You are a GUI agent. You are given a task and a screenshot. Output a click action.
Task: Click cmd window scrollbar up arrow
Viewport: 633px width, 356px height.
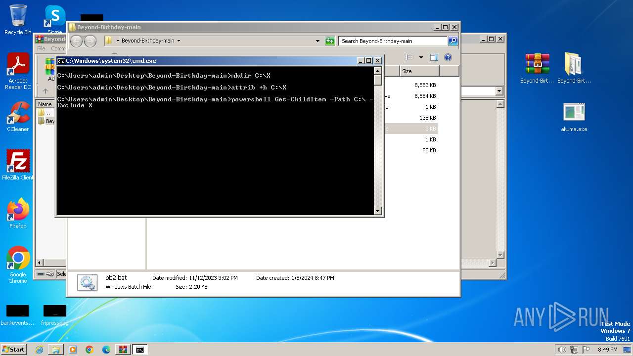[378, 71]
